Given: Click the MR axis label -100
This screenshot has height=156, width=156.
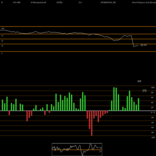Looking at the screenshot, I should coord(153,138).
